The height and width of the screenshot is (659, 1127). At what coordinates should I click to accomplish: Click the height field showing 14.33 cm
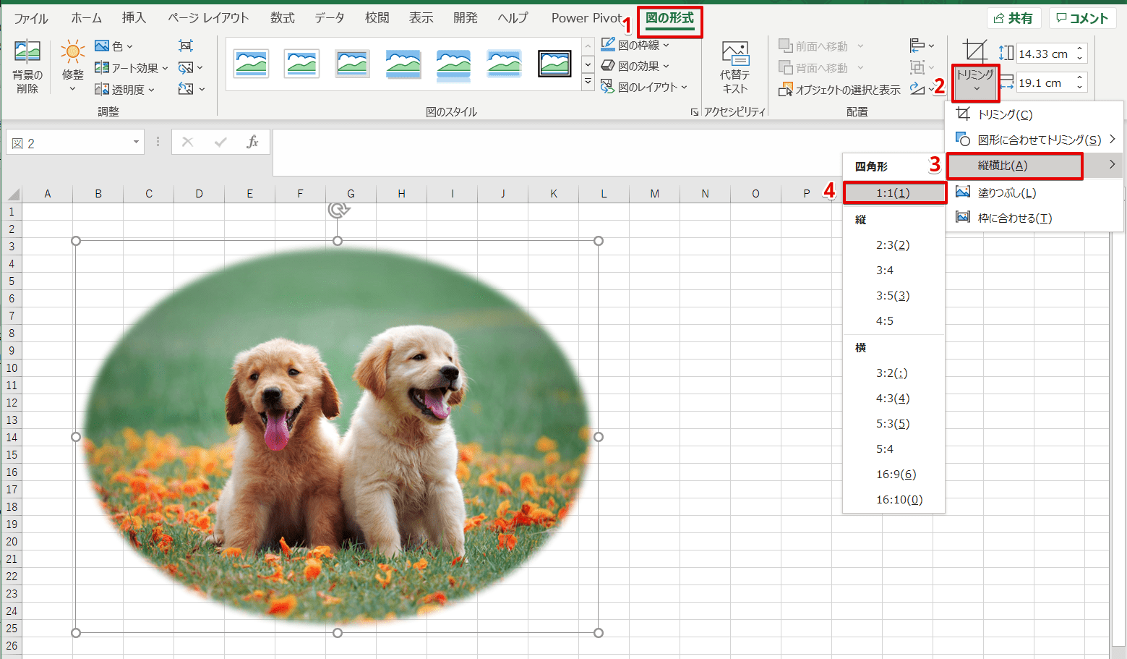coord(1044,54)
